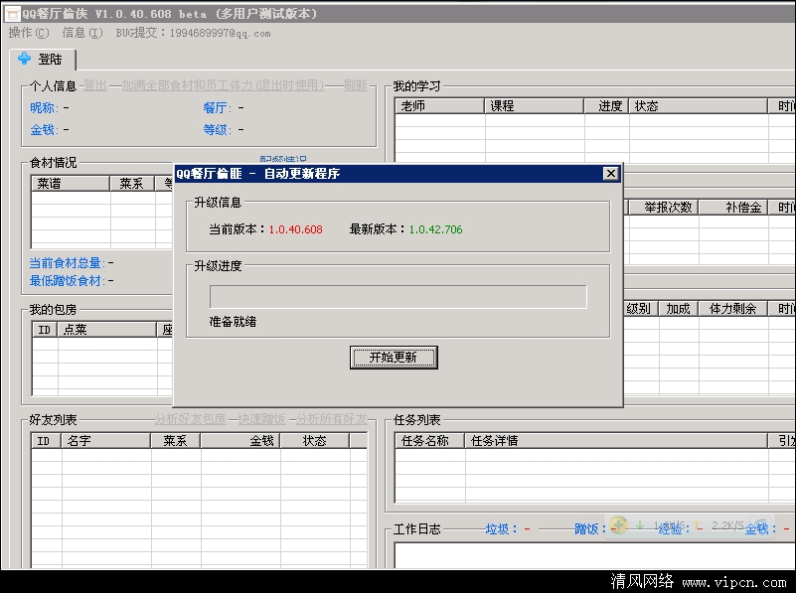This screenshot has width=796, height=593.
Task: Click the 分析所有好友 link
Action: pyautogui.click(x=331, y=419)
